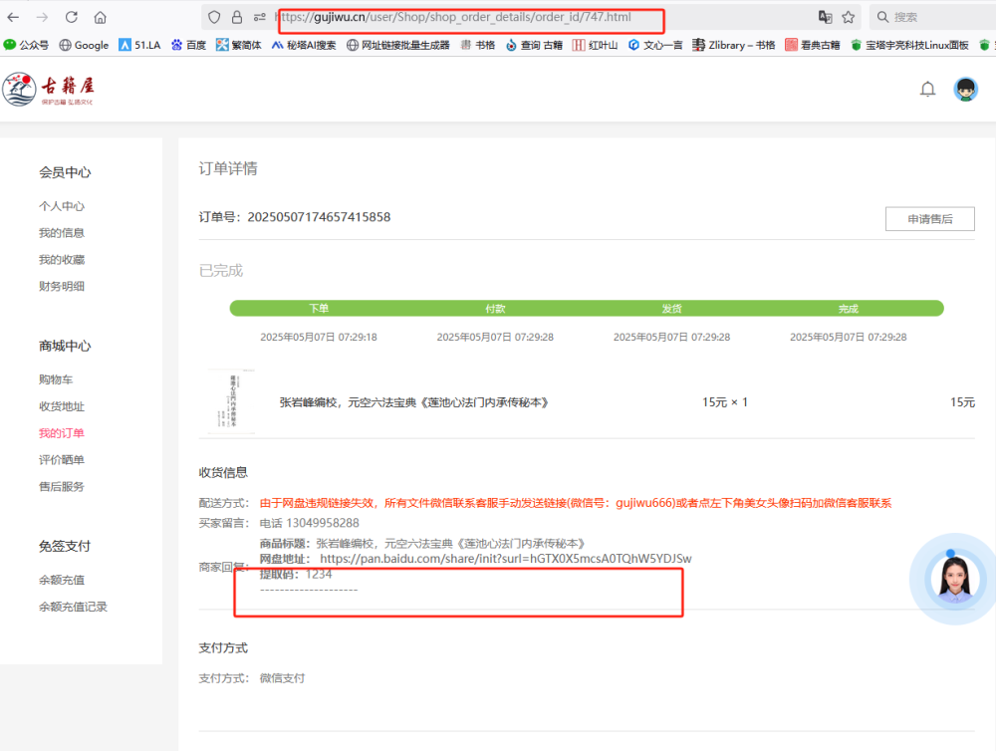Open the 书格 bookmark

478,45
